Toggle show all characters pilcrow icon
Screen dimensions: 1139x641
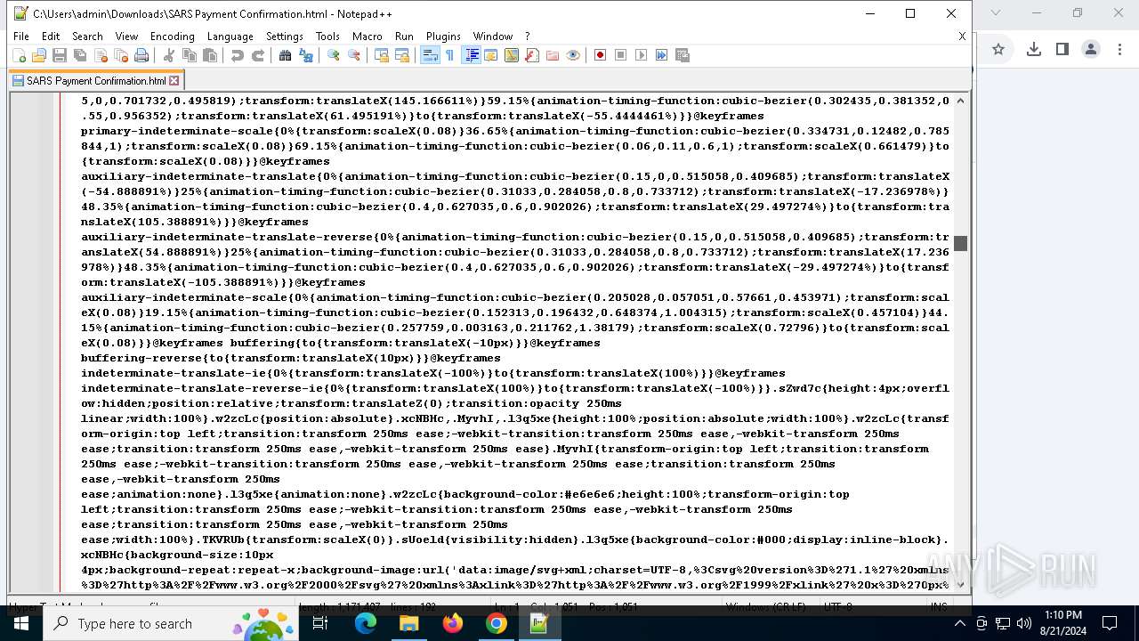[450, 55]
